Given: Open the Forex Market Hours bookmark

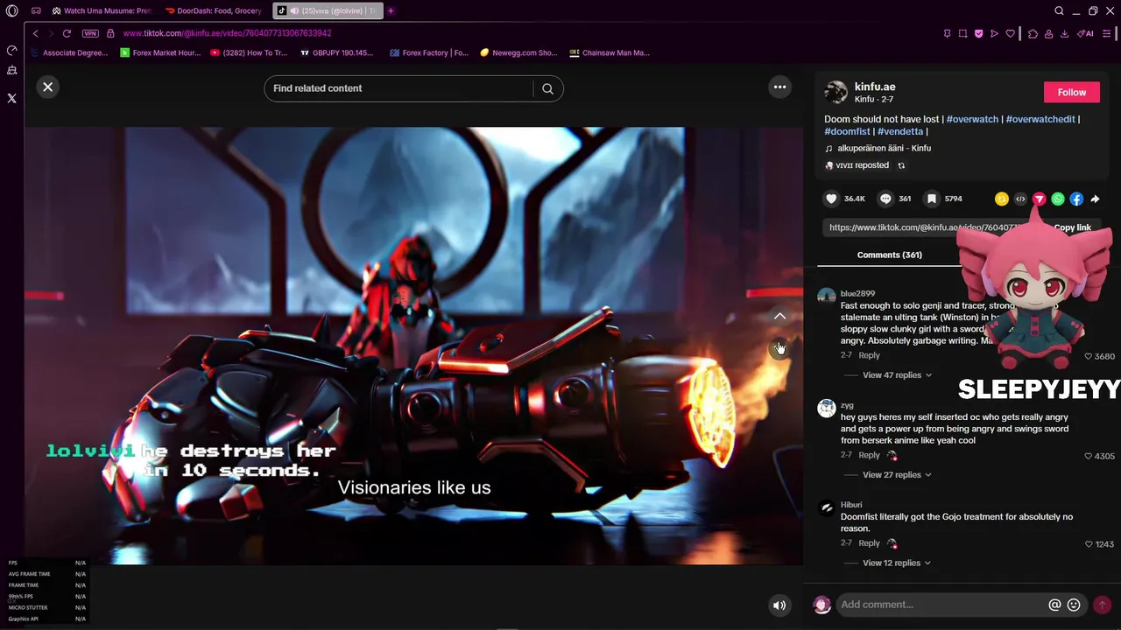Looking at the screenshot, I should click(160, 52).
